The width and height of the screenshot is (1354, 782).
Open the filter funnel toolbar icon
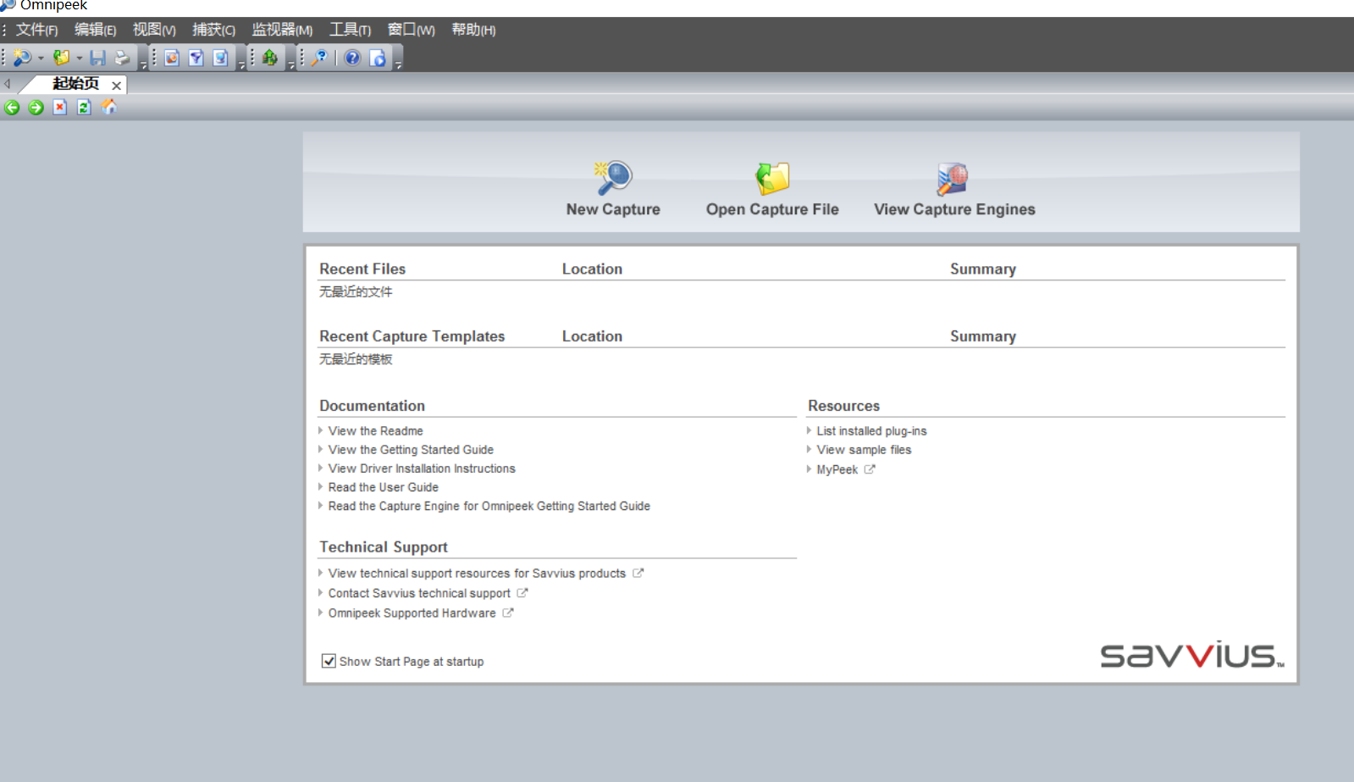(x=196, y=58)
